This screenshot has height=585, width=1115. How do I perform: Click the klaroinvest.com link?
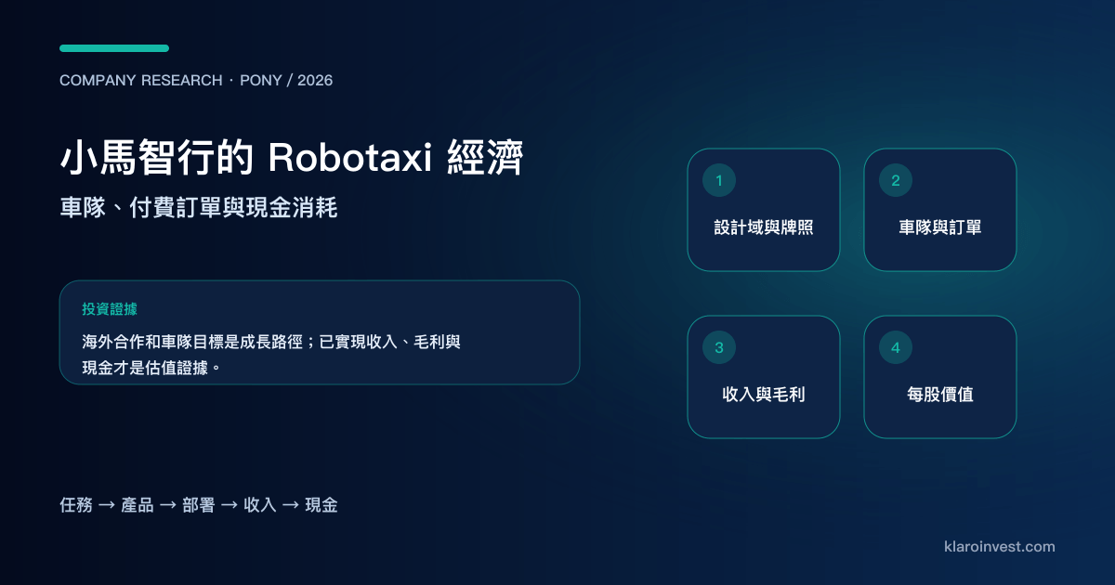(999, 547)
